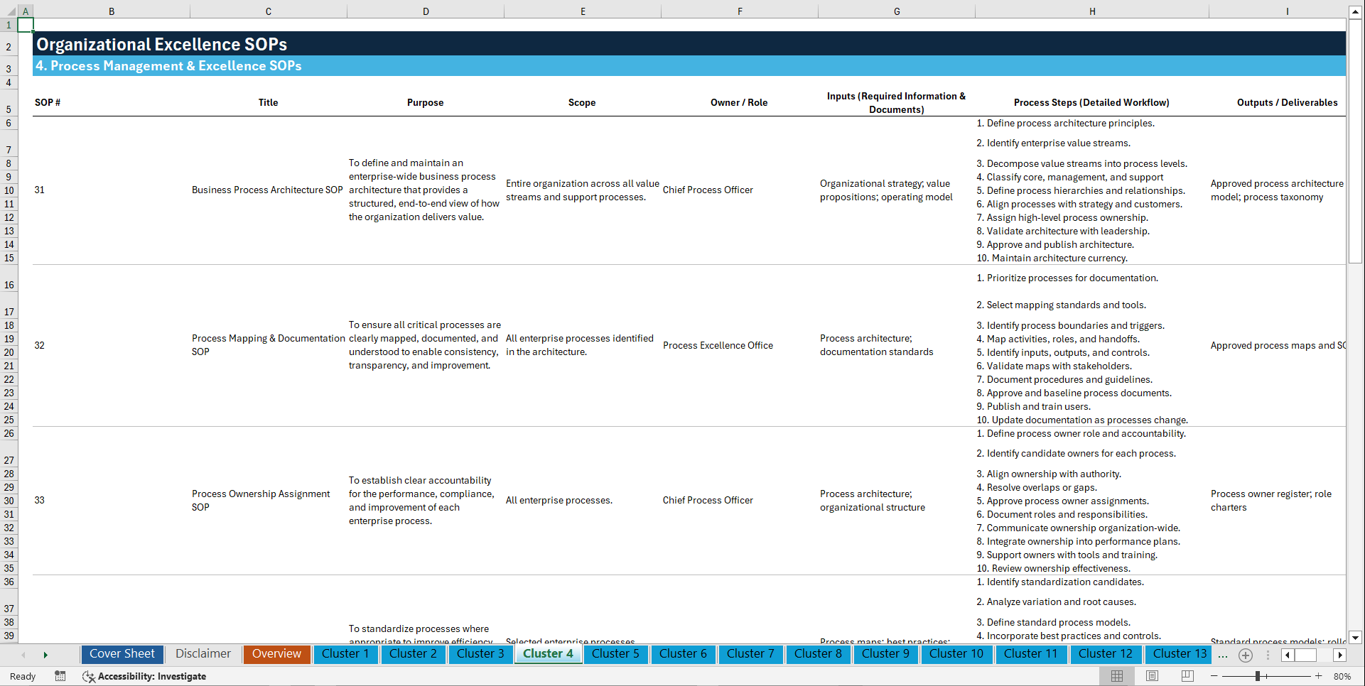Start macro recording from the status bar

tap(60, 676)
